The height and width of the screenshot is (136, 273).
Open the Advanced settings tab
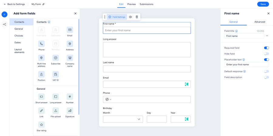pyautogui.click(x=260, y=22)
